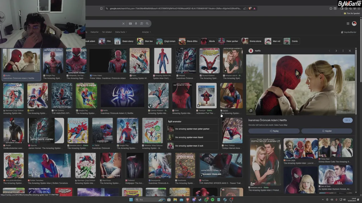Click the Paylaş share button
This screenshot has height=203, width=362.
[274, 131]
